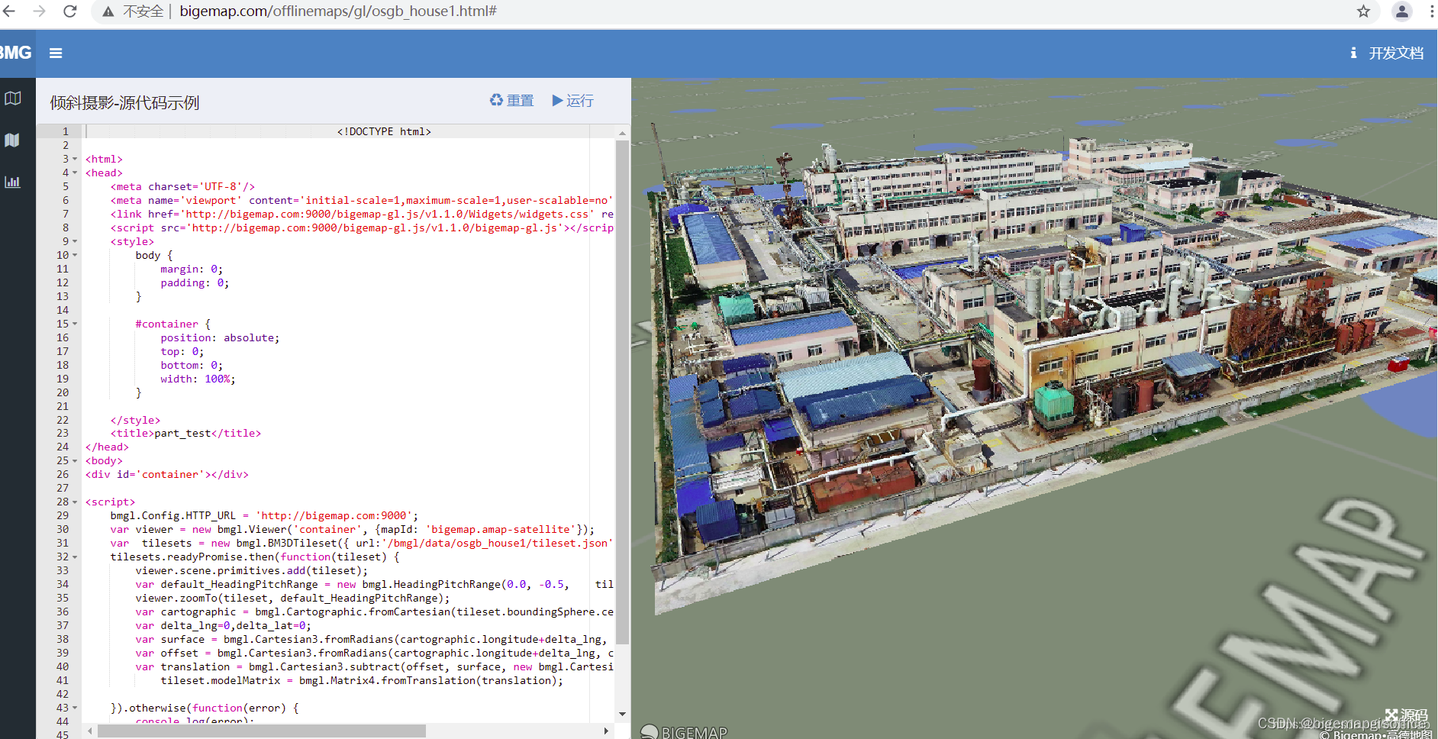
Task: Click the browser reload icon
Action: (x=69, y=11)
